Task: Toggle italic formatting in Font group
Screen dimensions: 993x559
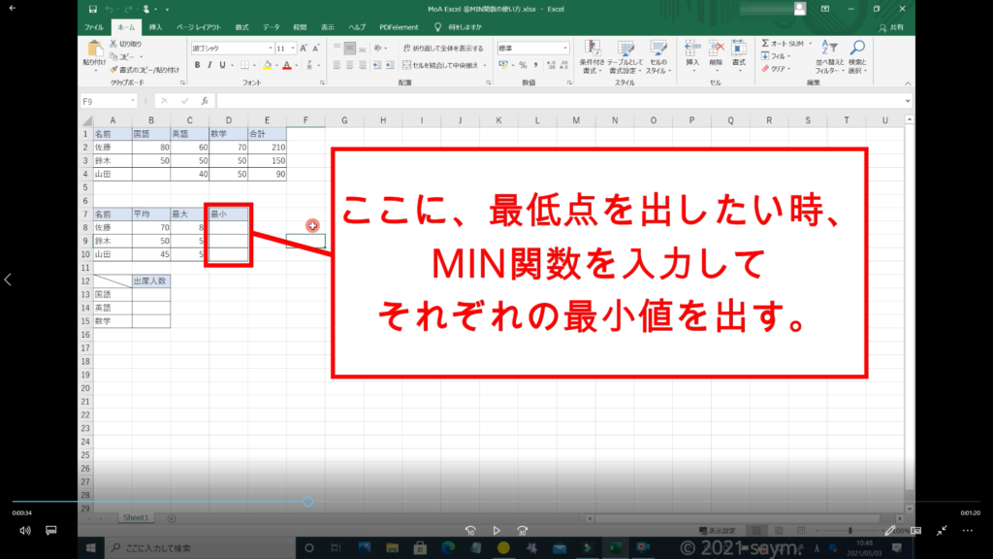Action: [x=209, y=65]
